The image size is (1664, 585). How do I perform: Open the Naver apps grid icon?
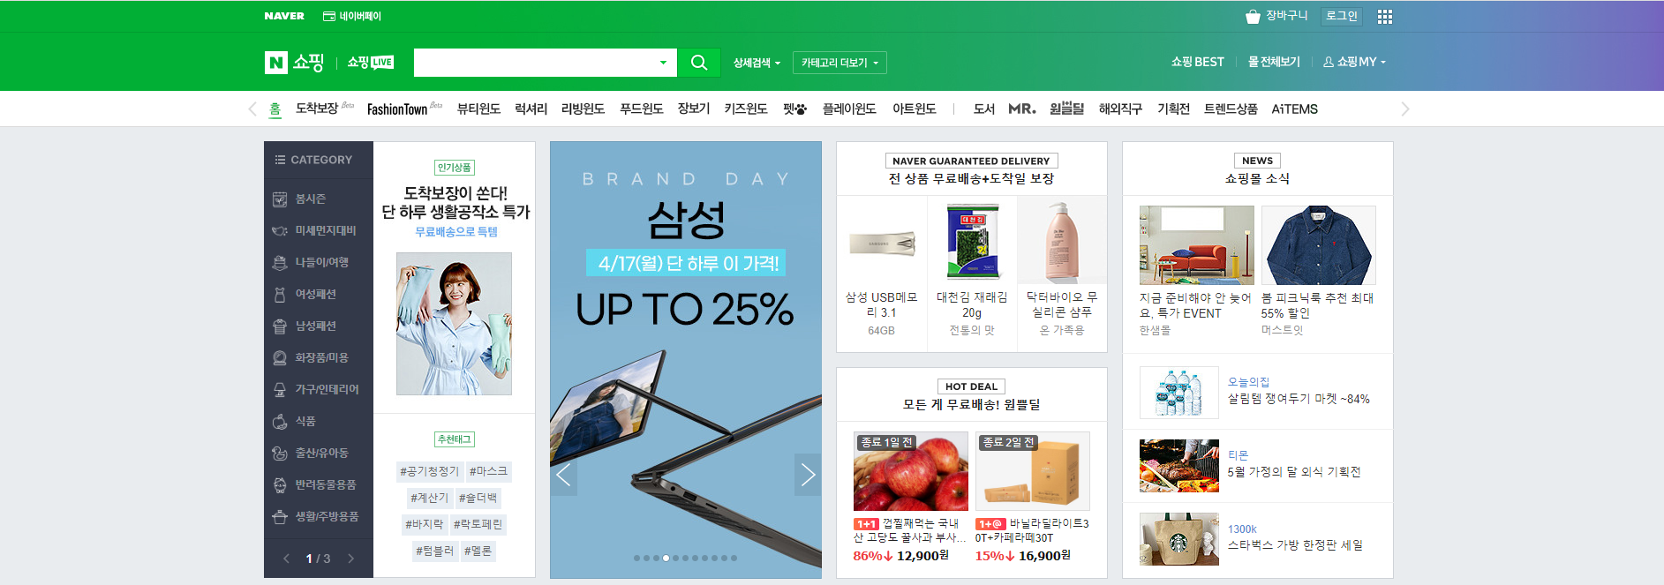1385,17
